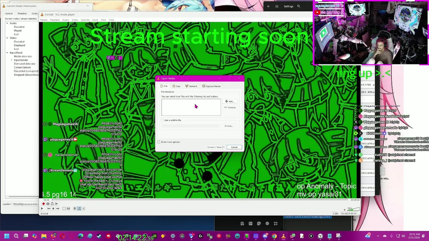The height and width of the screenshot is (241, 429).
Task: Select General tab in Current Media Information
Action: [9, 13]
